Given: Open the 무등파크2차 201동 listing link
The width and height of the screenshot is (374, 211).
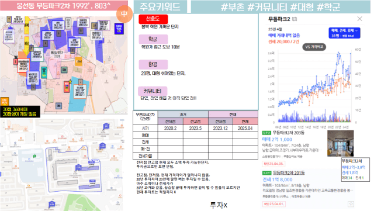Looking at the screenshot, I should (289, 173).
